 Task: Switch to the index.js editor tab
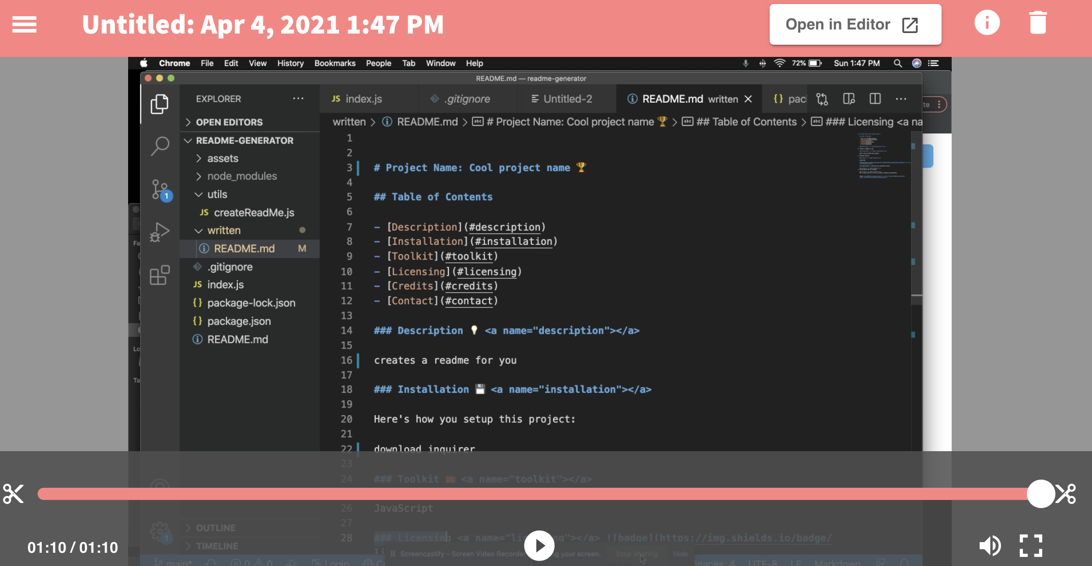tap(368, 99)
